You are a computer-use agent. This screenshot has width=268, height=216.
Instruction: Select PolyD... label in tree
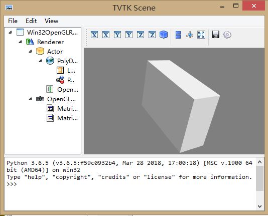(x=67, y=61)
